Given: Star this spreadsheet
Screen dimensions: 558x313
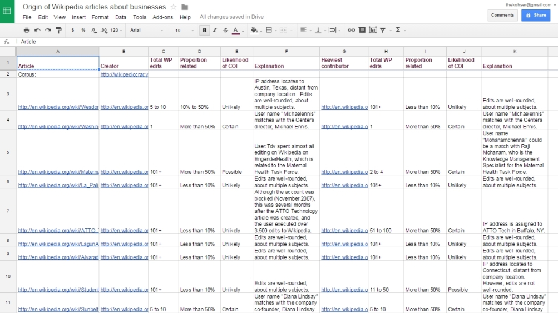Looking at the screenshot, I should (x=174, y=7).
